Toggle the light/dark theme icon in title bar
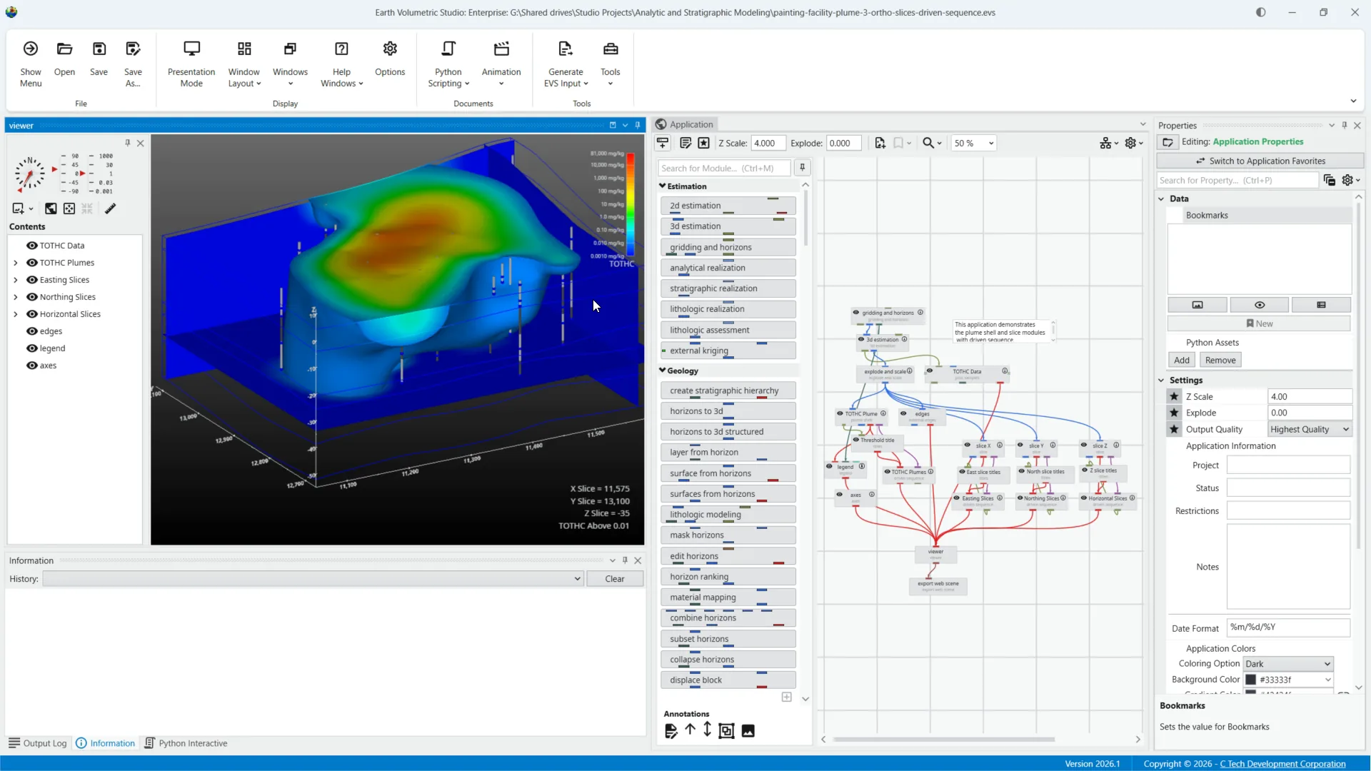Viewport: 1371px width, 771px height. [1261, 12]
